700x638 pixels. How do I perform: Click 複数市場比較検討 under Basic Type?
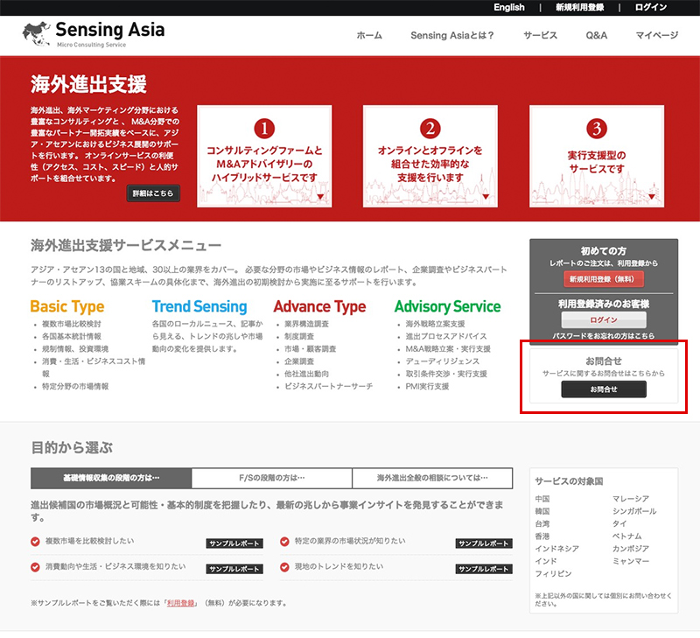click(72, 324)
